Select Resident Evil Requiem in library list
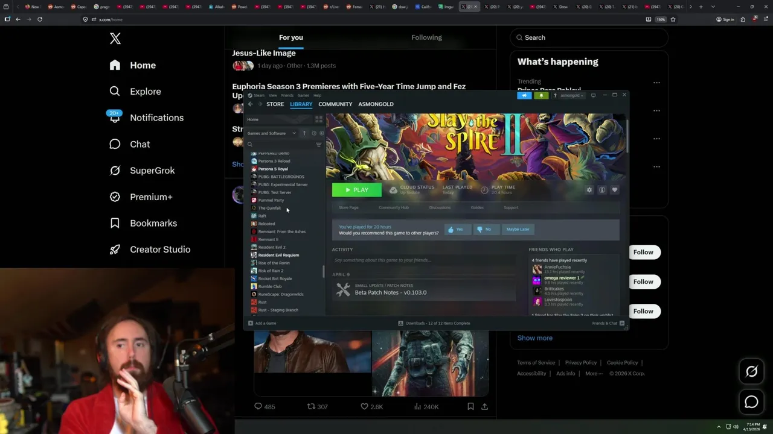Image resolution: width=773 pixels, height=434 pixels. (278, 255)
